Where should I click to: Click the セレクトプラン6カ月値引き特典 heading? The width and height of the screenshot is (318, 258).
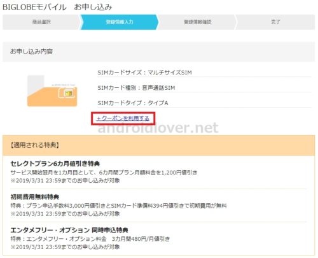55,164
